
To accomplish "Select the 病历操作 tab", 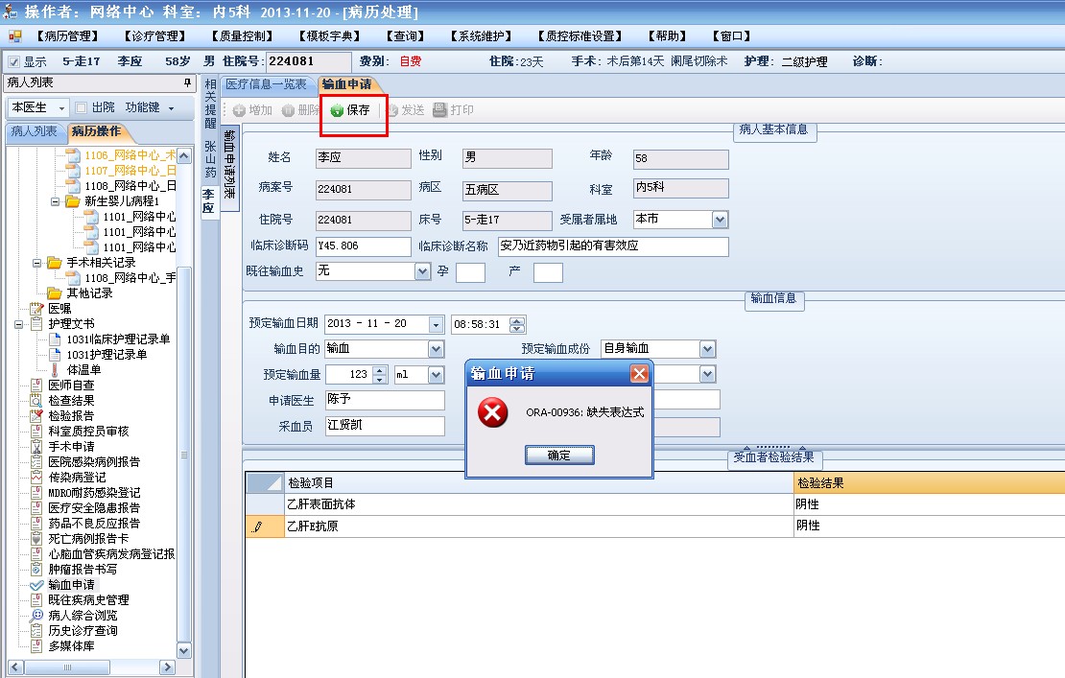I will coord(96,131).
